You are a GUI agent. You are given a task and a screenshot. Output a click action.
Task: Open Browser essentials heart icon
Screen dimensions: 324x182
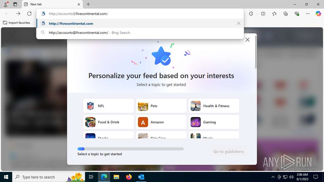[297, 14]
